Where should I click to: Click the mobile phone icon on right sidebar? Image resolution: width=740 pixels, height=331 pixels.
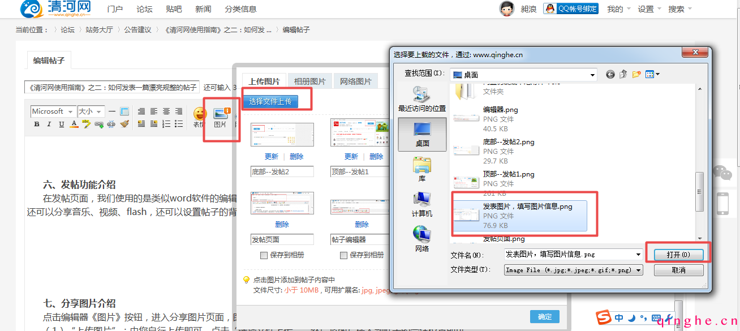click(x=722, y=204)
